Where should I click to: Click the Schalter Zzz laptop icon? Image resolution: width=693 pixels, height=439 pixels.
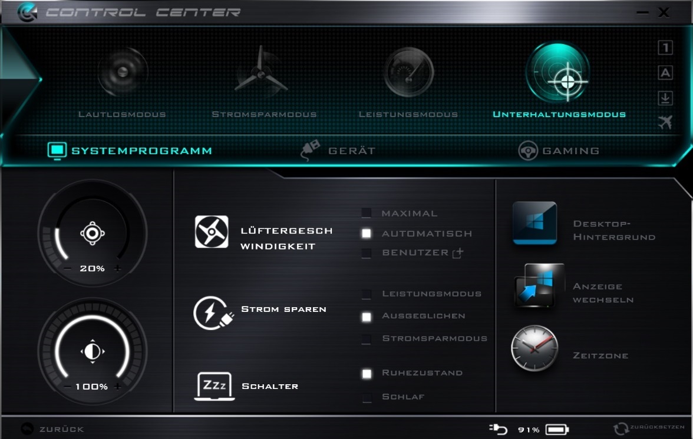pyautogui.click(x=214, y=386)
